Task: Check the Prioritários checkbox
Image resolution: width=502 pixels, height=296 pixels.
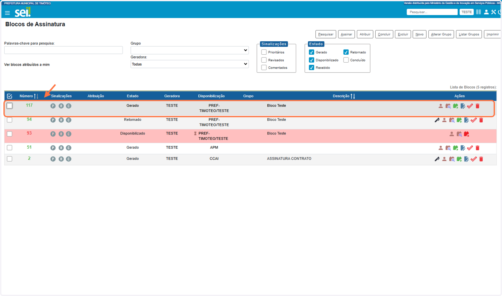Action: [264, 52]
